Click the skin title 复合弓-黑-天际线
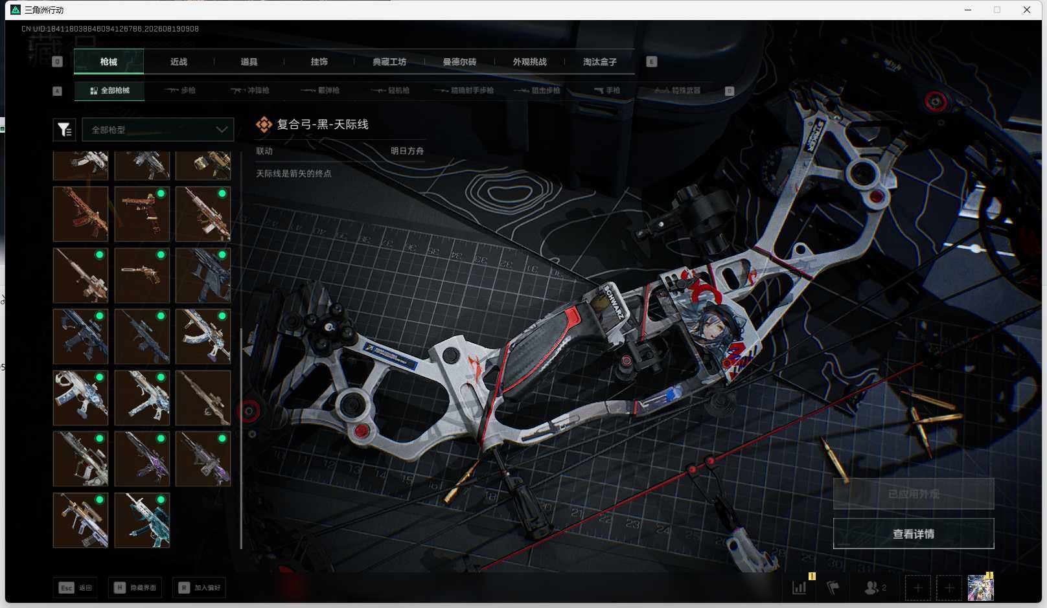This screenshot has width=1047, height=608. pos(323,124)
